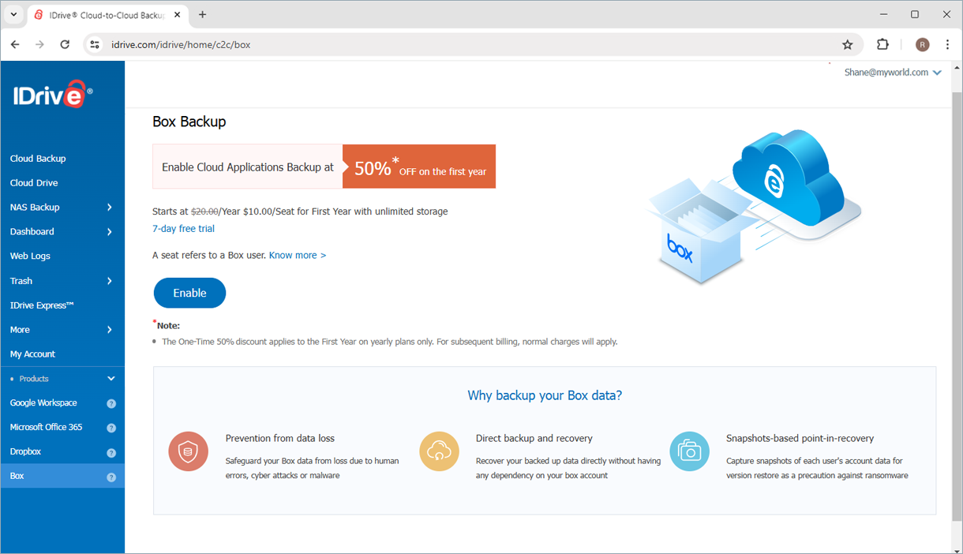Screen dimensions: 963x554
Task: Click the Box and cloud illustration
Action: coord(754,207)
